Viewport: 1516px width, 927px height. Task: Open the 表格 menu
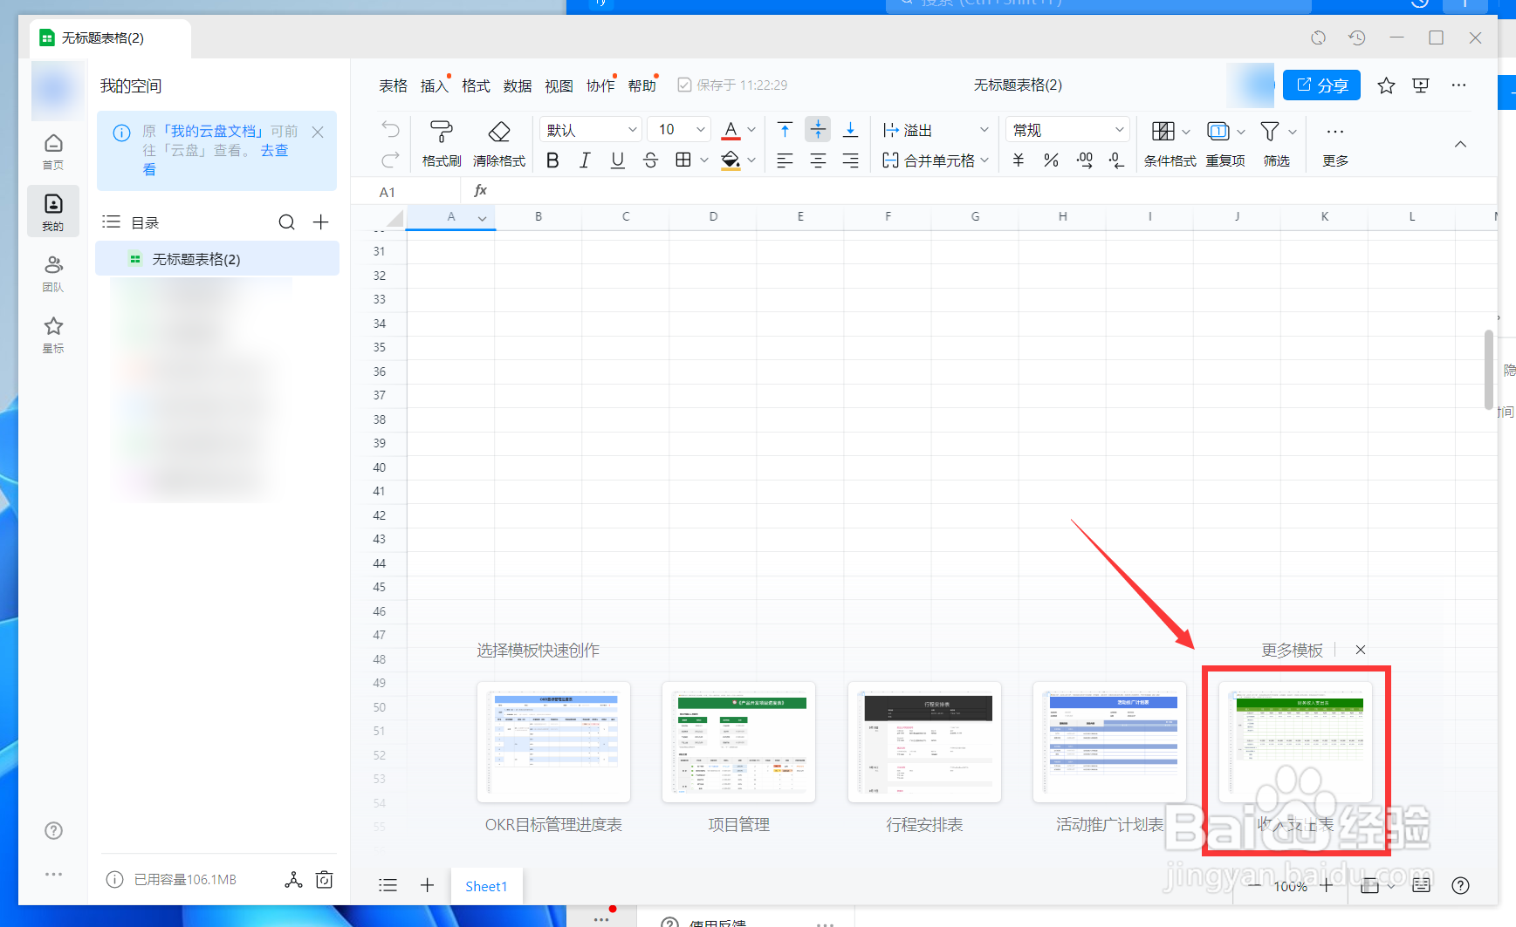[393, 85]
